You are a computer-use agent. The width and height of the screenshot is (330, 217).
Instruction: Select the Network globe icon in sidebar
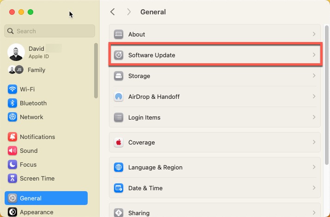(12, 117)
